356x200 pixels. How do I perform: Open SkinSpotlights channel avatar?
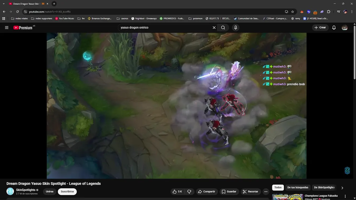point(10,191)
